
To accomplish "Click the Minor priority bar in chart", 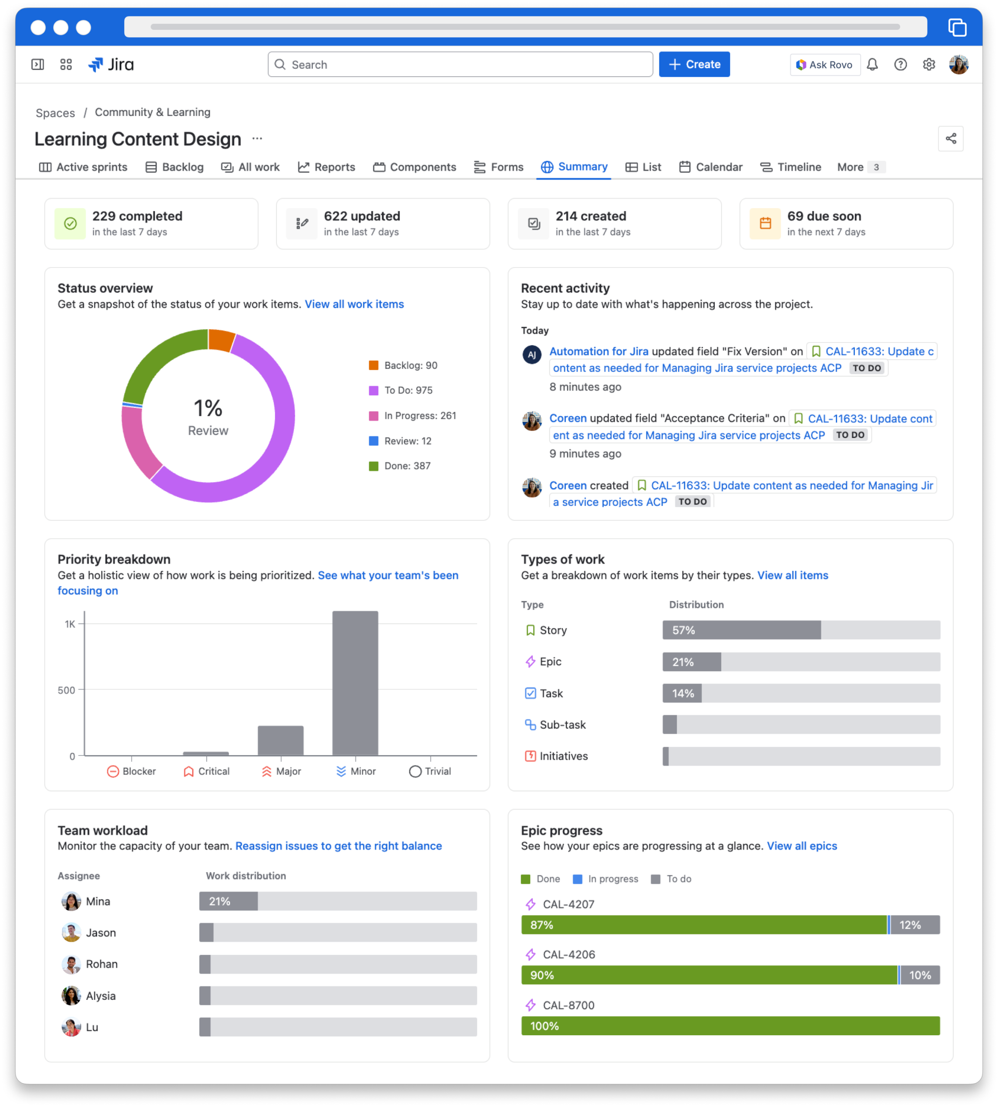I will (x=355, y=682).
